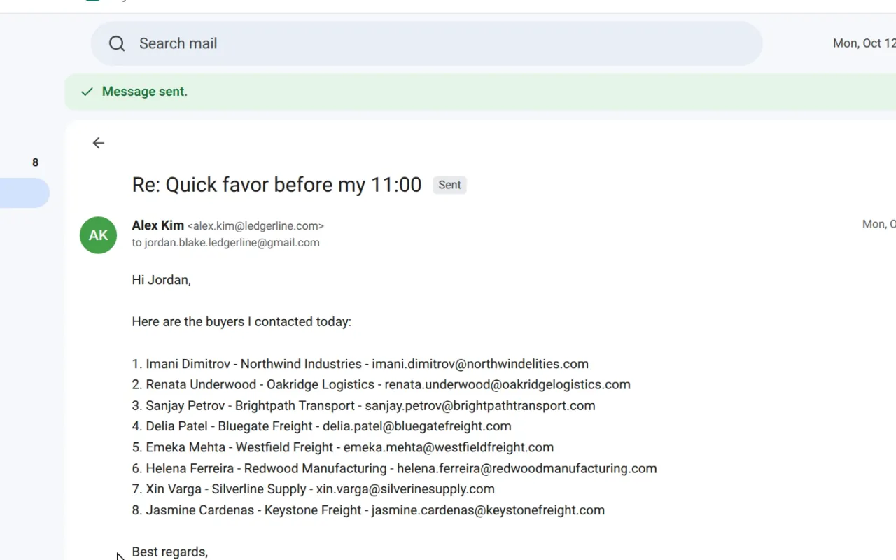Open the green AK sender avatar
896x560 pixels.
[x=98, y=235]
